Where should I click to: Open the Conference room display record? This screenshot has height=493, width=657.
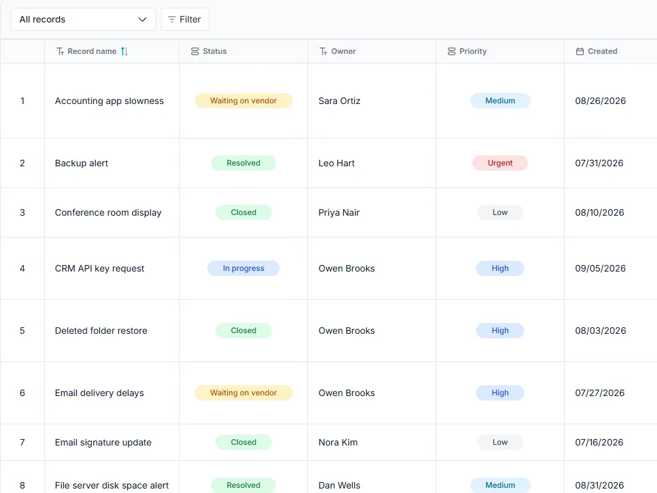click(108, 212)
